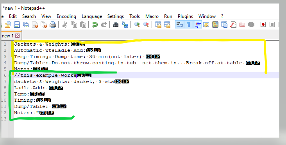
Task: Copy selection using the Copy icon
Action: (x=74, y=25)
